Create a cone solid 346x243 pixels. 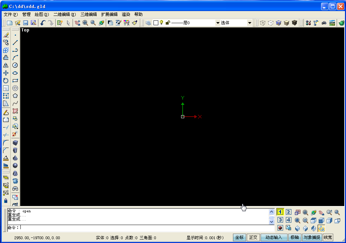point(15,158)
